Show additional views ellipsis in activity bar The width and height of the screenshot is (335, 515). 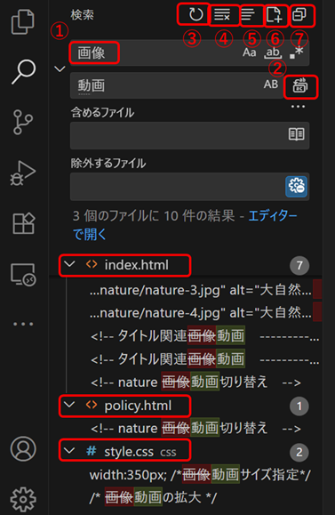click(23, 324)
